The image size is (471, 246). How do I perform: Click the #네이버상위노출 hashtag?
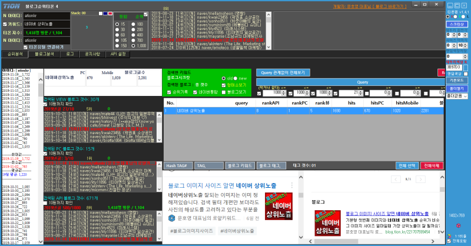[x=237, y=231]
